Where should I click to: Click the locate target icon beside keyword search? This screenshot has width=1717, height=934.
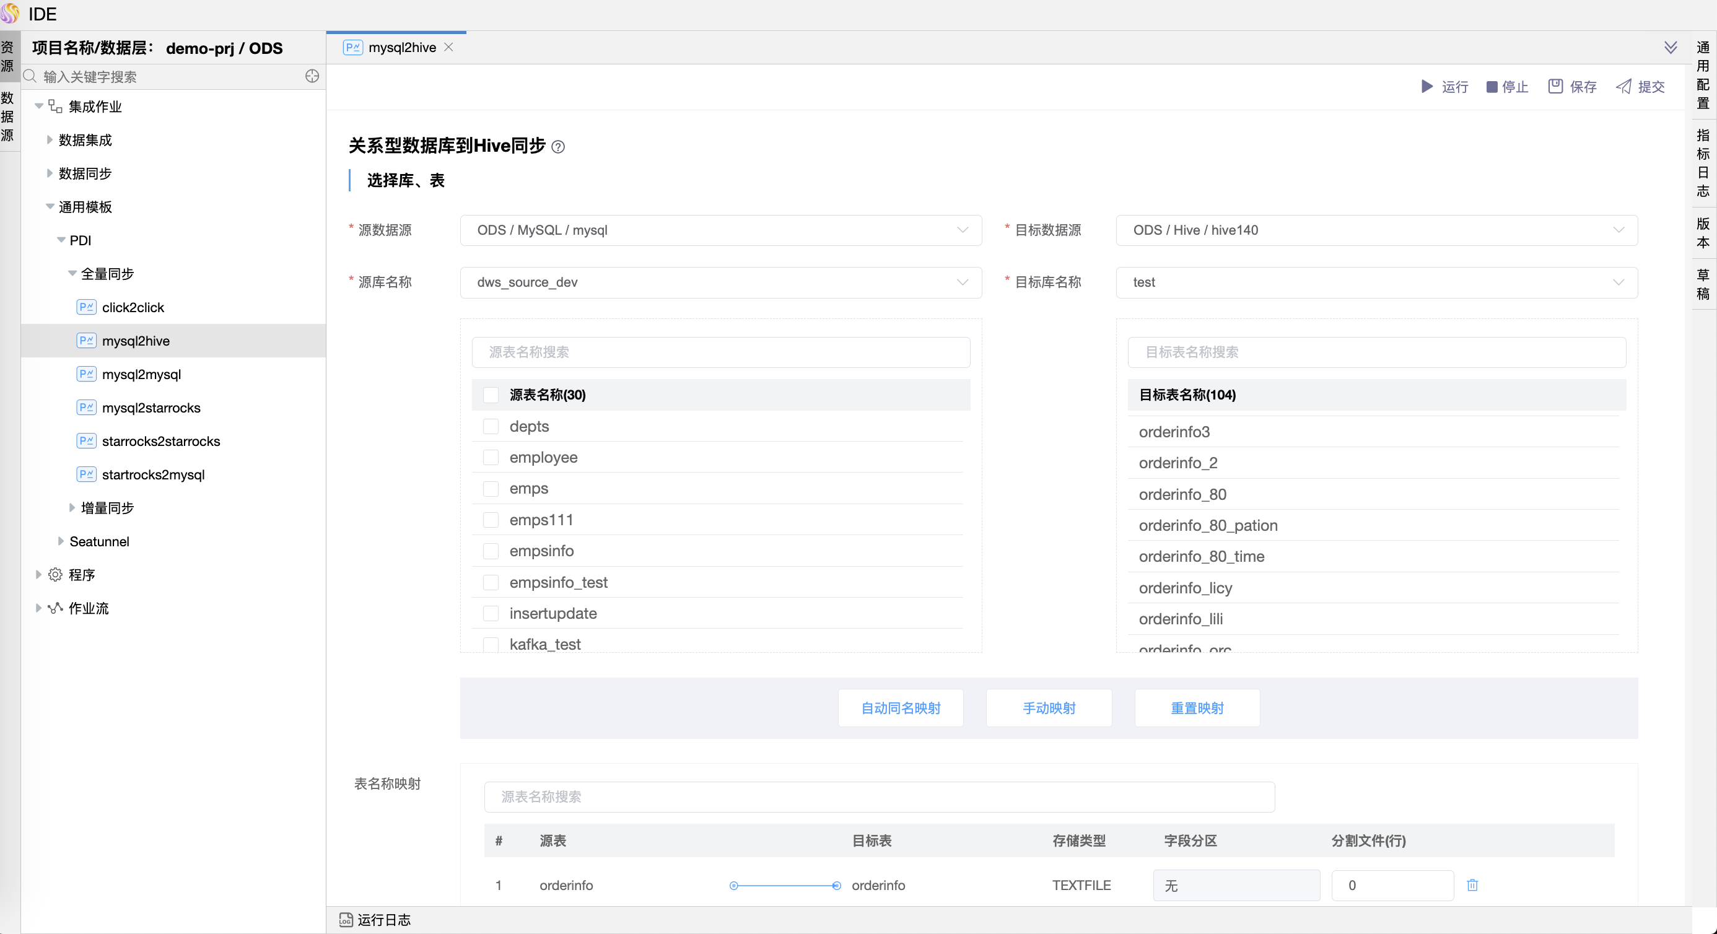pyautogui.click(x=312, y=77)
